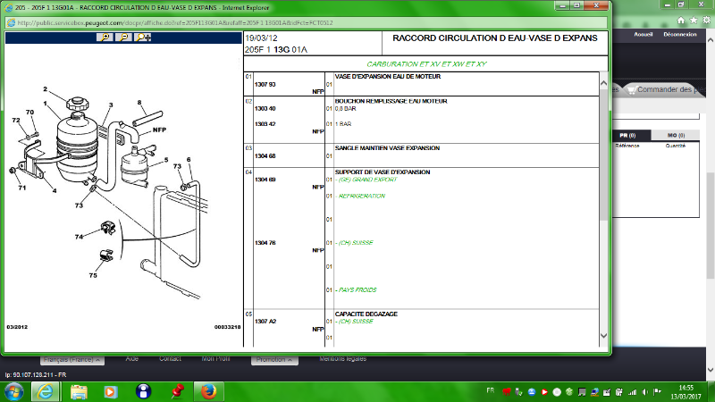Open the Action Center flag icon
715x402 pixels.
click(x=657, y=392)
